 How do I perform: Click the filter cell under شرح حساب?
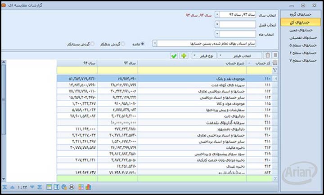click(x=192, y=71)
